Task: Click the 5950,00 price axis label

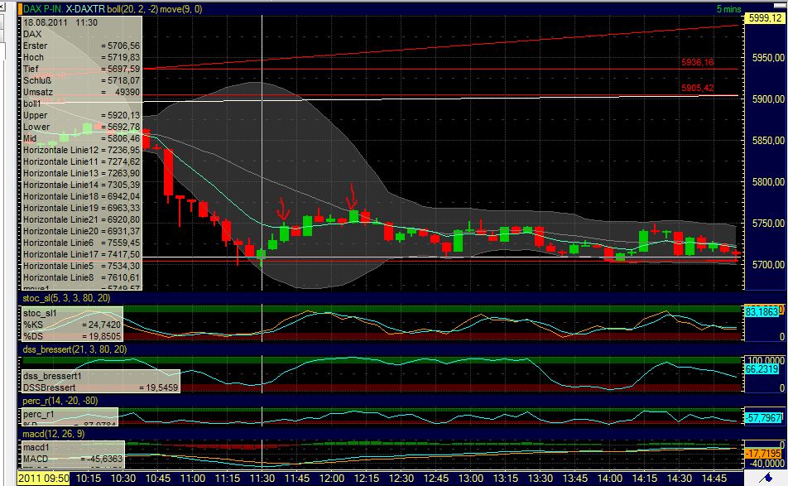Action: tap(768, 58)
